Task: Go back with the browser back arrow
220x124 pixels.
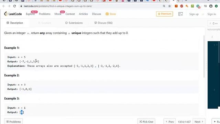Action: tap(4, 6)
